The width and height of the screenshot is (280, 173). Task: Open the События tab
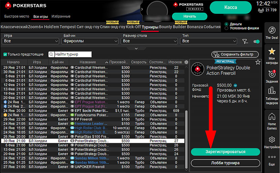click(212, 27)
